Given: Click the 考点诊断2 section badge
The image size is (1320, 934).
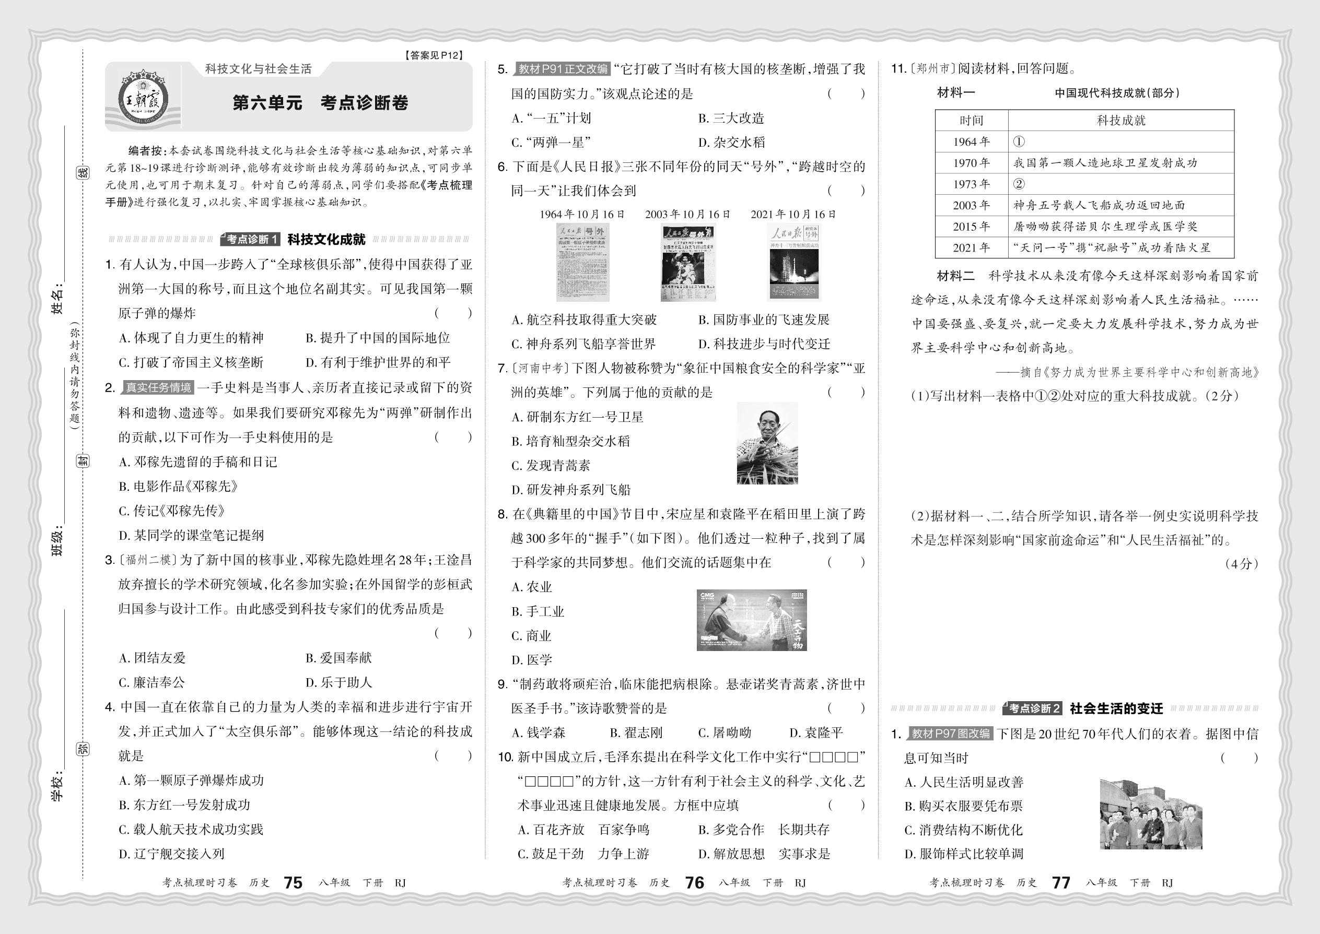Looking at the screenshot, I should 1033,708.
